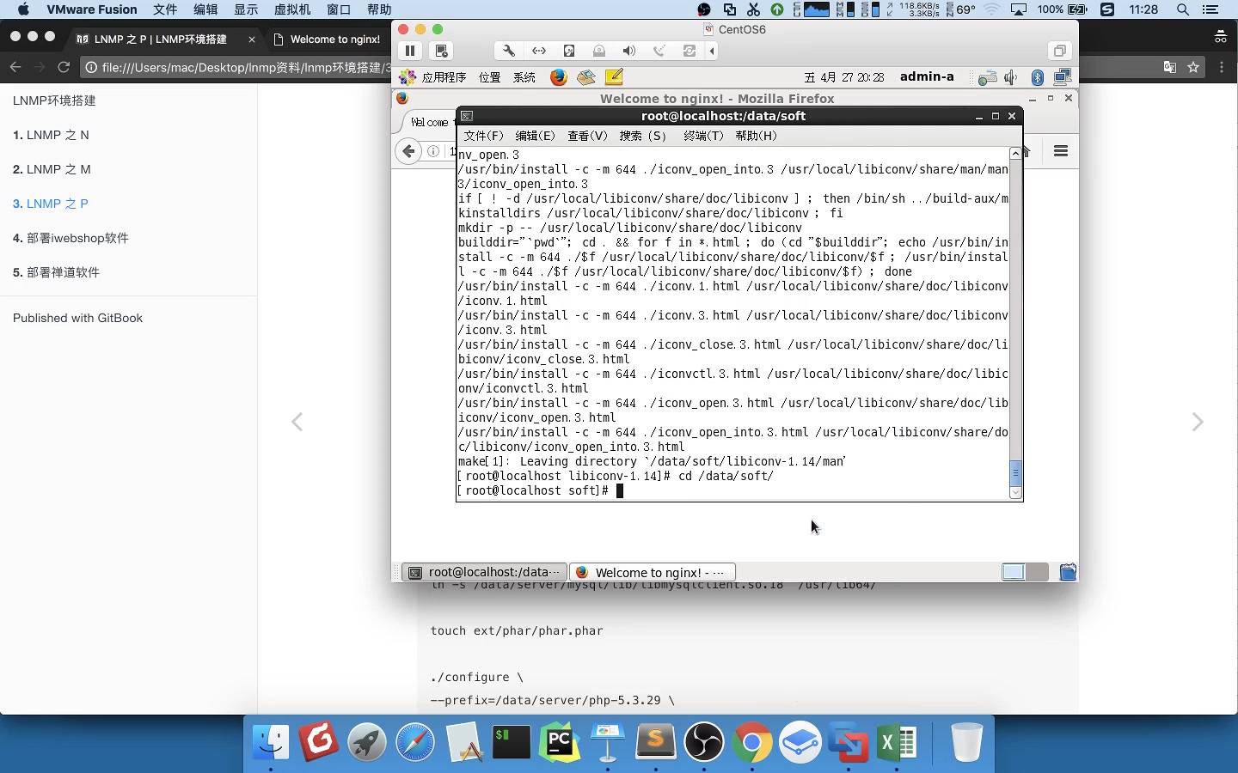Open GNOME 位置 menu
This screenshot has height=773, width=1238.
[490, 77]
